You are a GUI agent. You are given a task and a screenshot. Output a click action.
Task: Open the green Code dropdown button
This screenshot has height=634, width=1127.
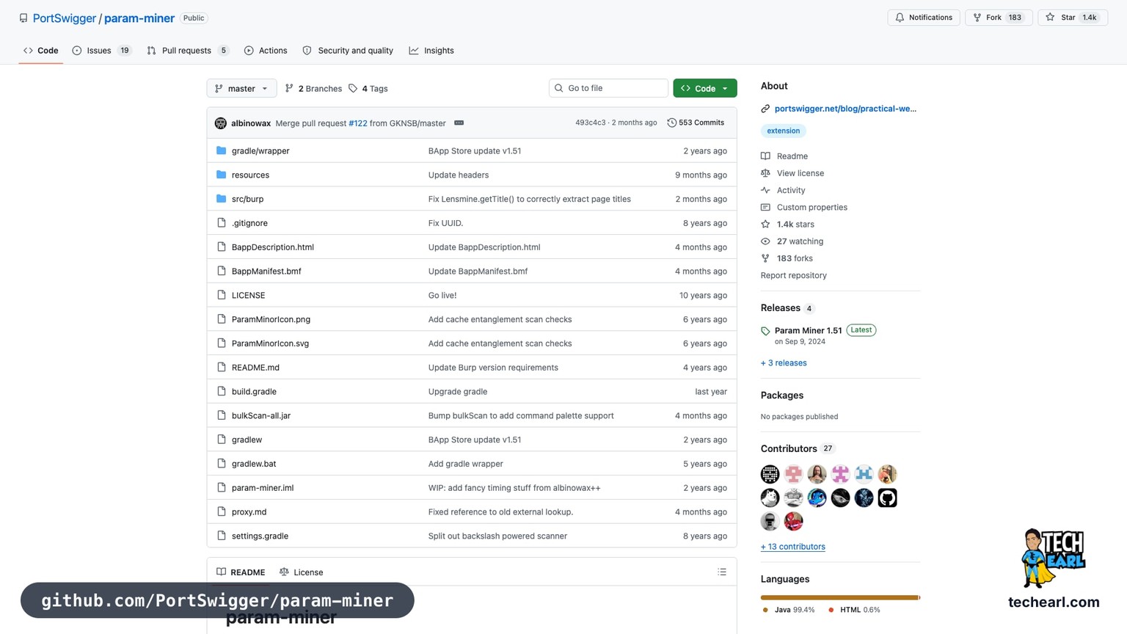[704, 88]
